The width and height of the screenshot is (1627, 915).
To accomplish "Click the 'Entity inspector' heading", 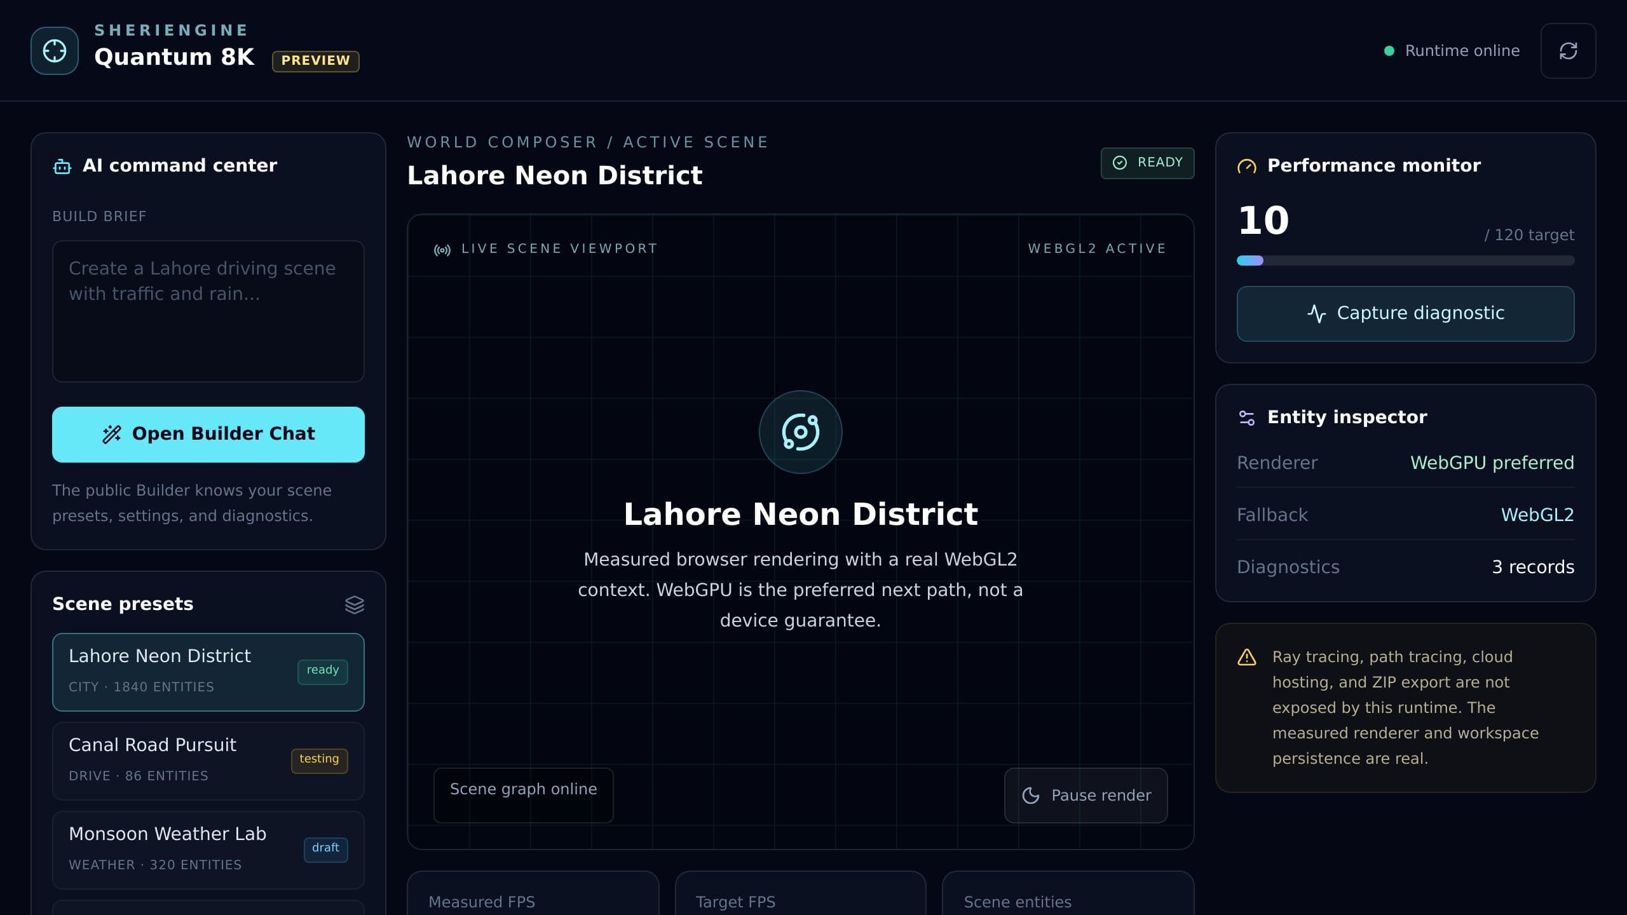I will coord(1347,417).
